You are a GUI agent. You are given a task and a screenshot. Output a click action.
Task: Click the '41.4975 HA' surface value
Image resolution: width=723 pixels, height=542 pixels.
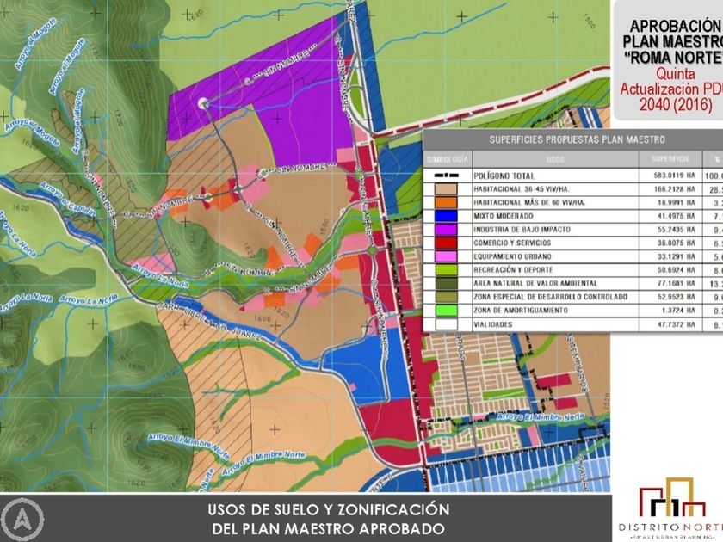tap(676, 216)
